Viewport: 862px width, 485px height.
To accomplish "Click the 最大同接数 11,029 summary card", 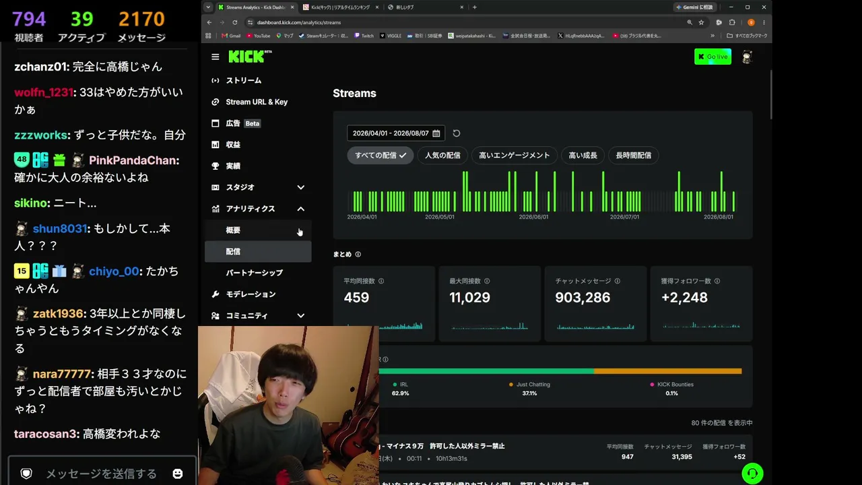I will (x=489, y=303).
